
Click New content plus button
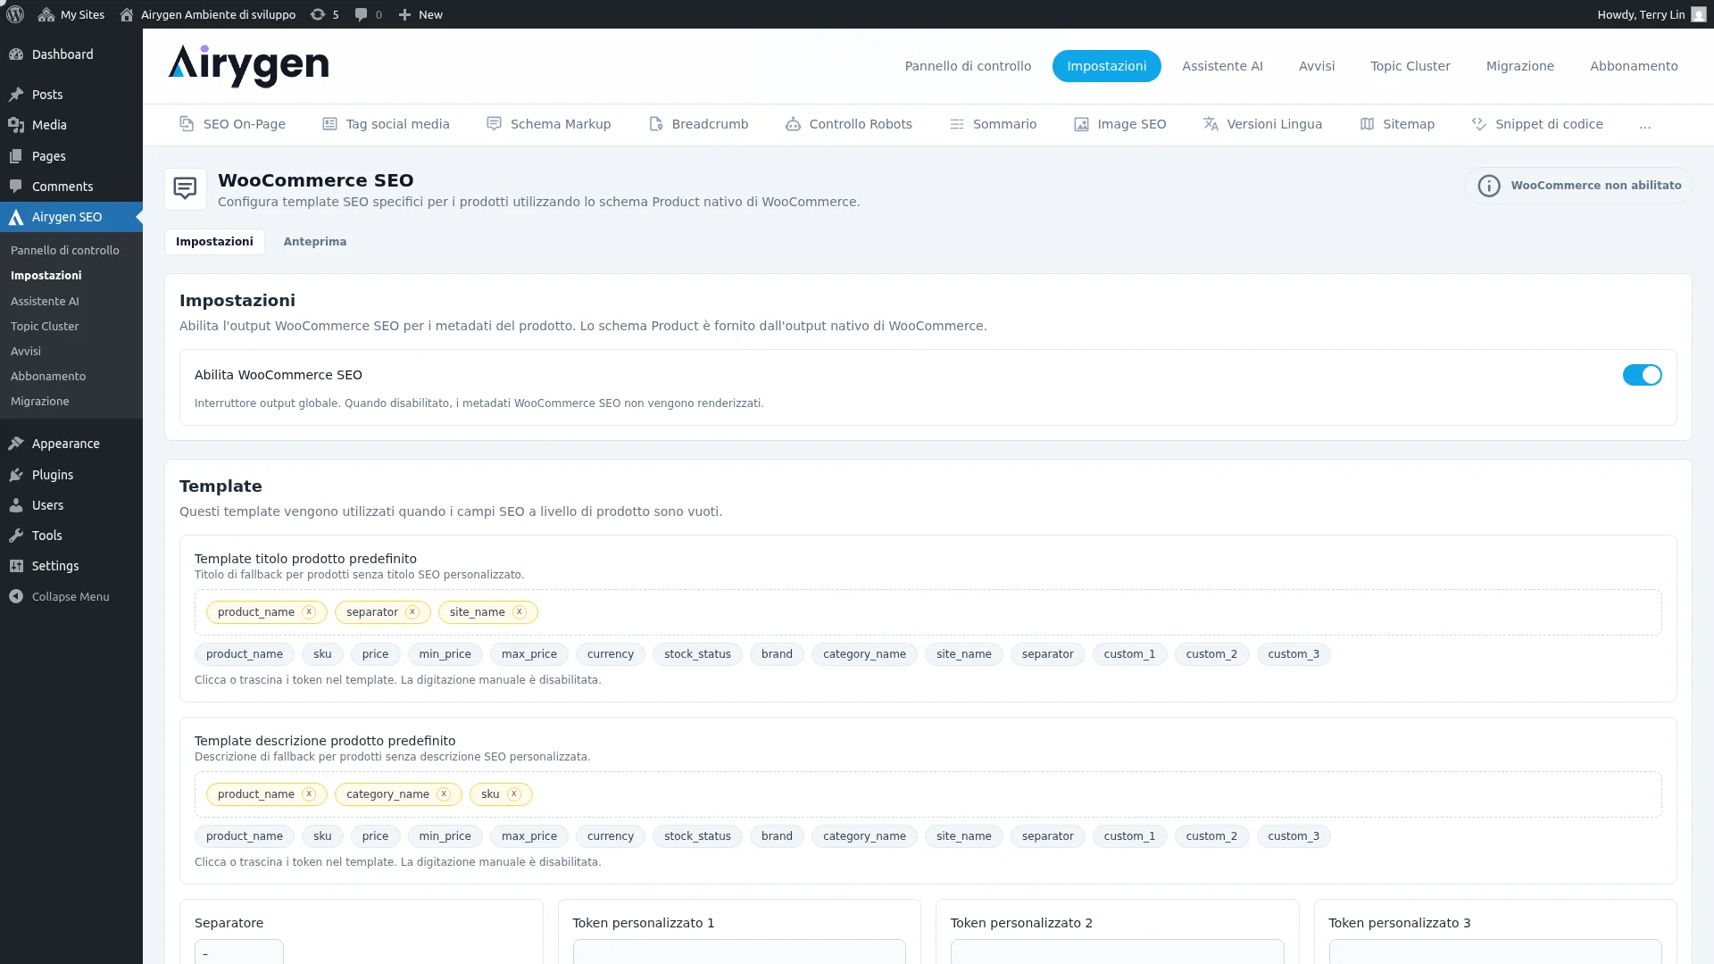[x=420, y=14]
